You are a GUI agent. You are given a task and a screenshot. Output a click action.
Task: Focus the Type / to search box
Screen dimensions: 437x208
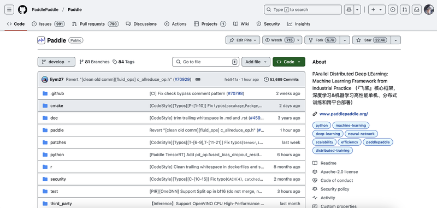(303, 10)
